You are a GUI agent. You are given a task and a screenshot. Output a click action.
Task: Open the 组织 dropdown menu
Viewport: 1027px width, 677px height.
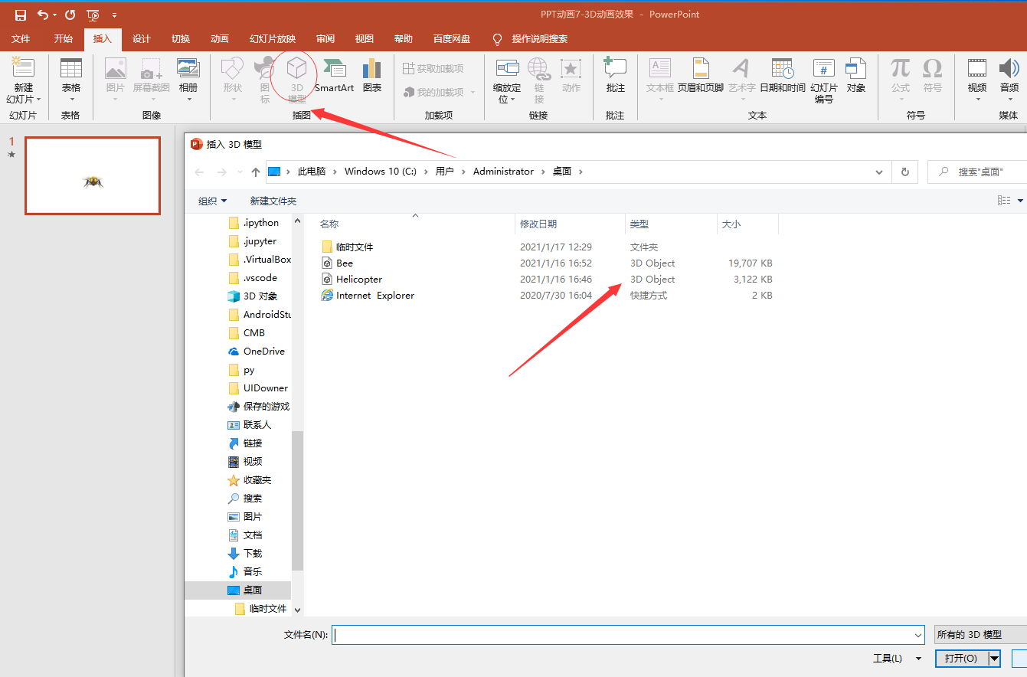coord(213,201)
